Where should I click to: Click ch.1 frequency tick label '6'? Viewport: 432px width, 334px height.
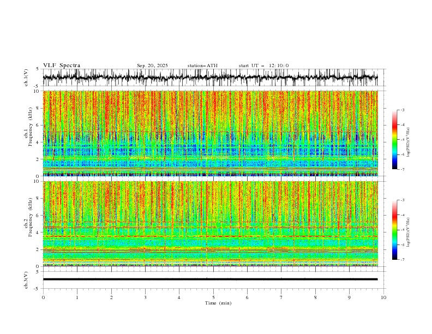tap(39, 125)
